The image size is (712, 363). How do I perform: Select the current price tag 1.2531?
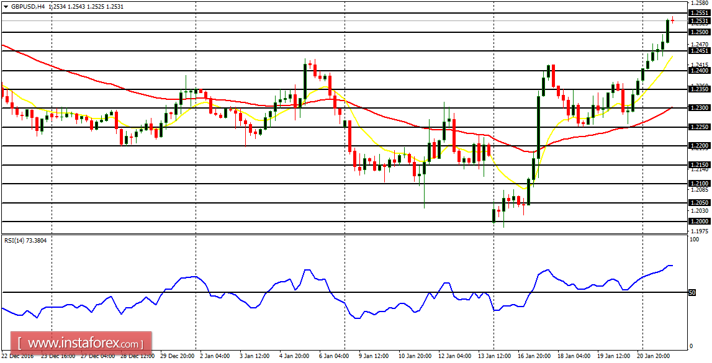pos(698,20)
